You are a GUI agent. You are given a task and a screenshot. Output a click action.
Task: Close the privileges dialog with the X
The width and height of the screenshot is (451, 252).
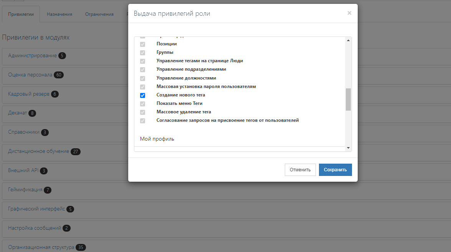click(x=349, y=13)
